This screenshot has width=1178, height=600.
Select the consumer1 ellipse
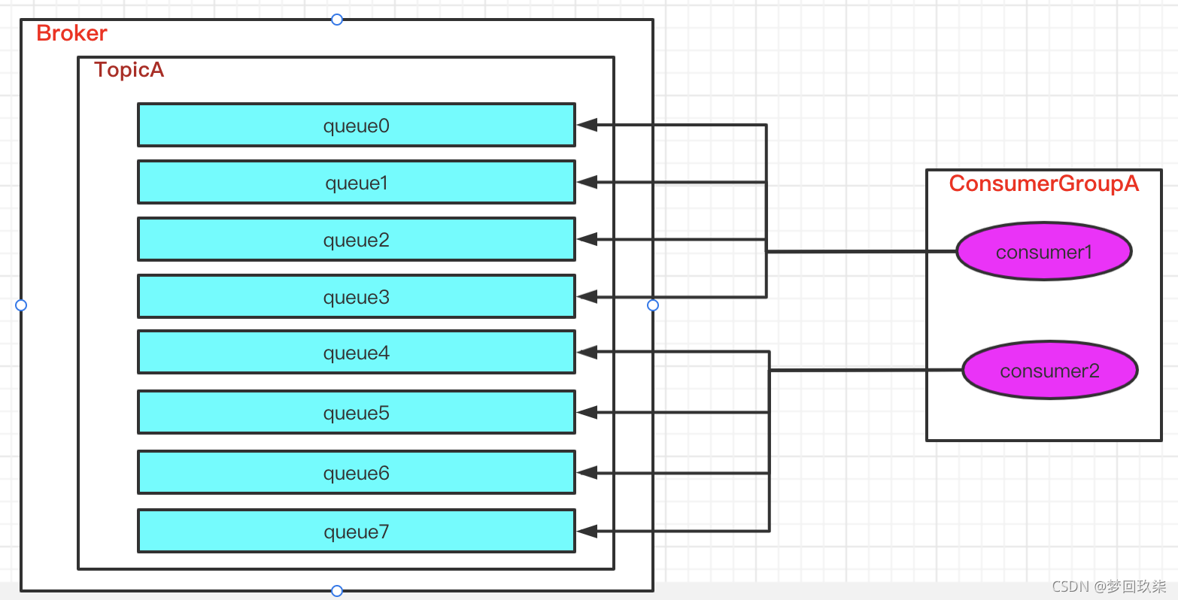tap(1043, 252)
